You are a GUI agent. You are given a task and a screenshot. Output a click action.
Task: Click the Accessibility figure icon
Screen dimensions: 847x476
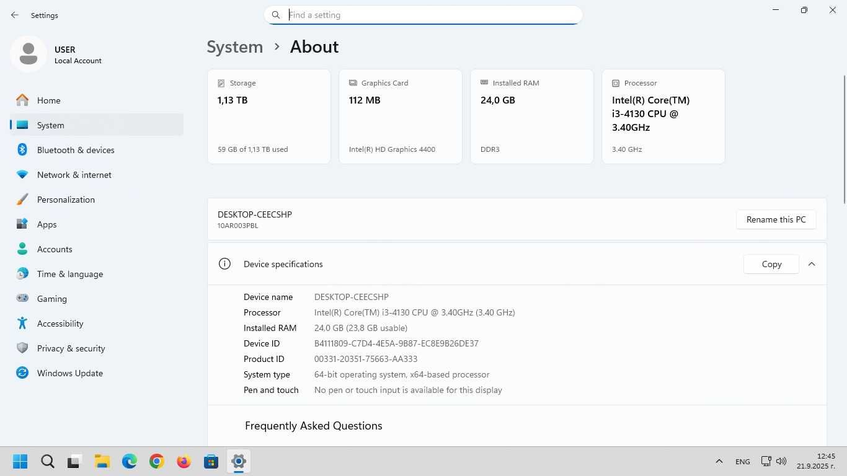click(x=22, y=323)
